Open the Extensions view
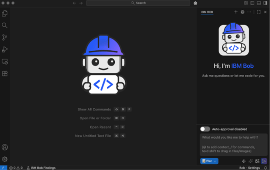 (x=5, y=74)
